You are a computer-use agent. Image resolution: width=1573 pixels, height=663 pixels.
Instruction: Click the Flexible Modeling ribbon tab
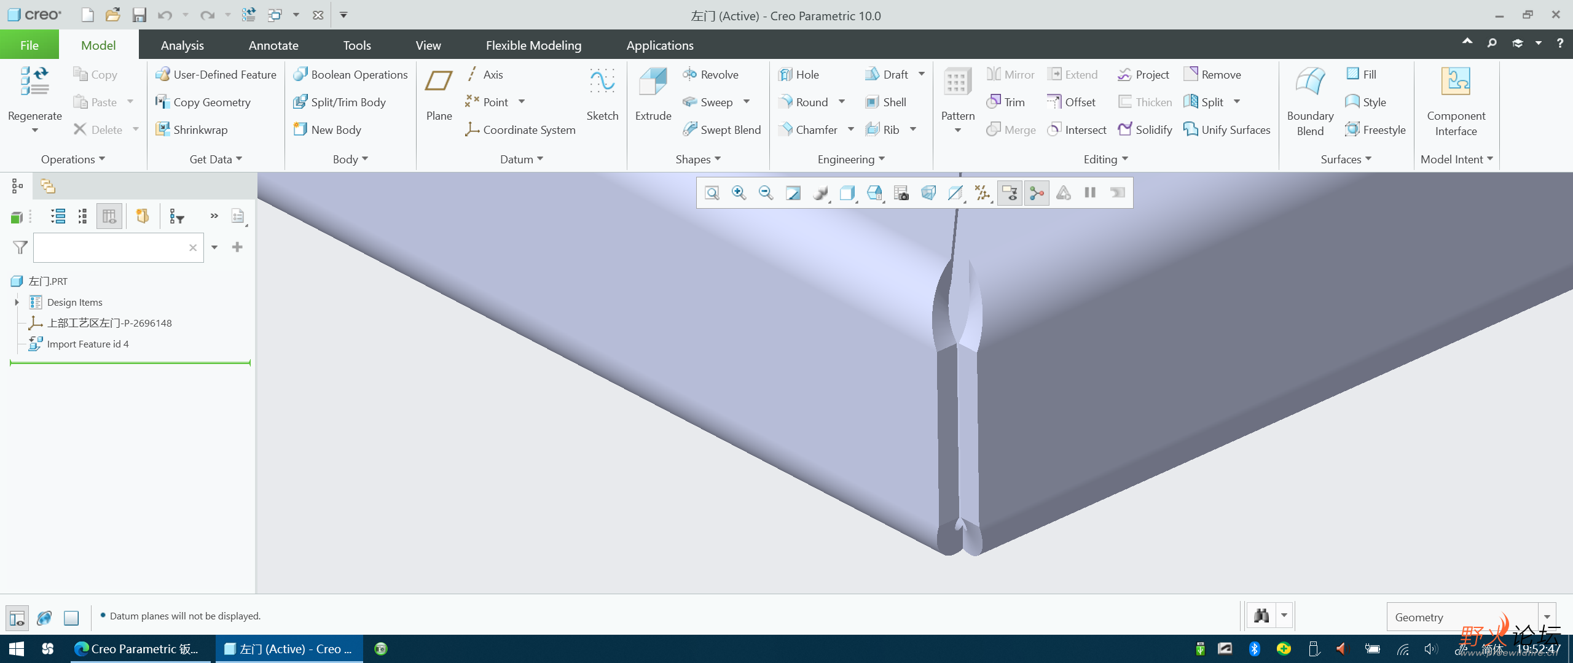[532, 45]
